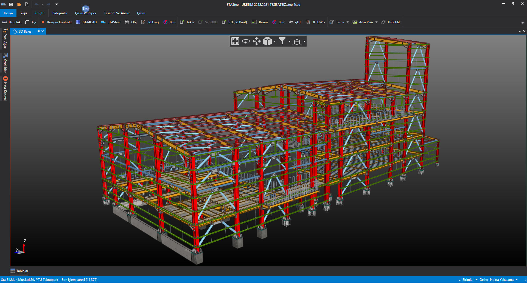This screenshot has width=527, height=283.
Task: Export the model to Tekla
Action: point(187,22)
